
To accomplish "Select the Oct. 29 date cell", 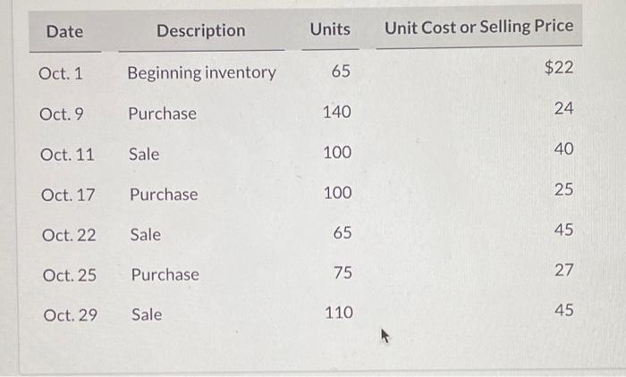I will pyautogui.click(x=71, y=315).
